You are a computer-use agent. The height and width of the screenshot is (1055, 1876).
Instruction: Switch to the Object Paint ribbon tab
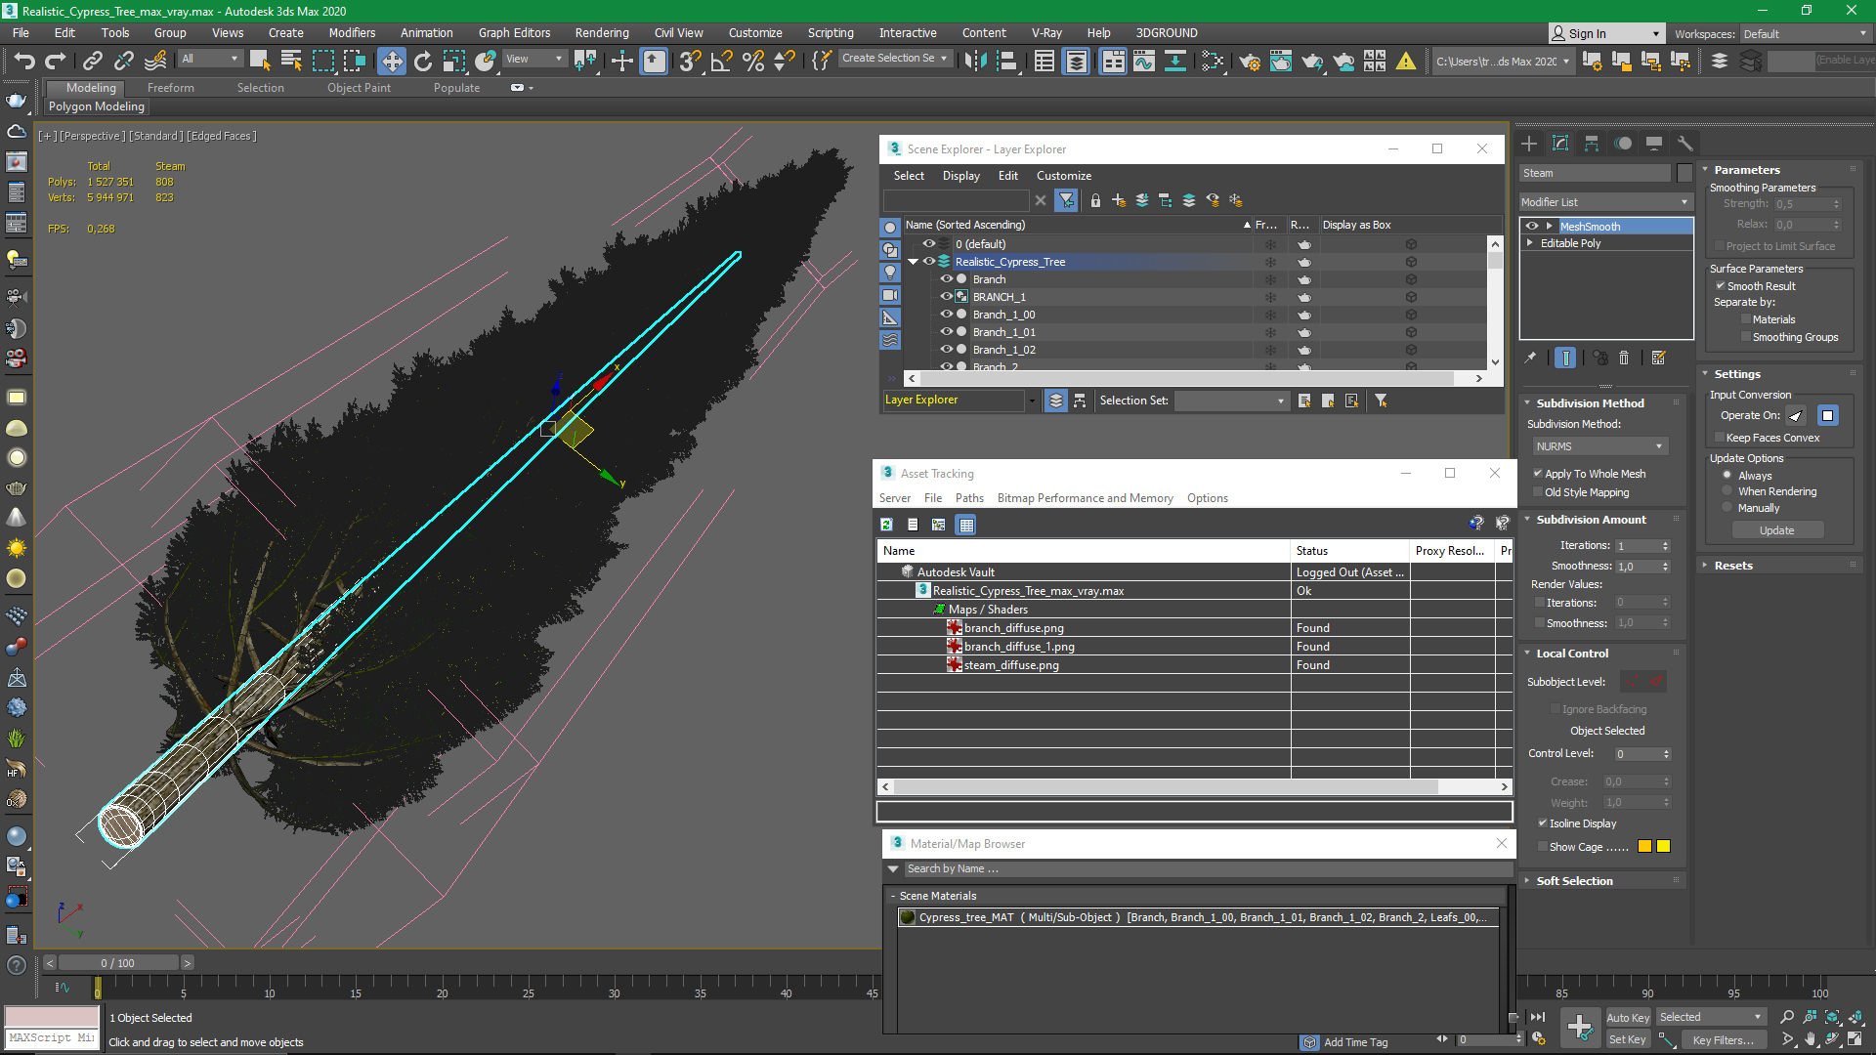point(359,88)
